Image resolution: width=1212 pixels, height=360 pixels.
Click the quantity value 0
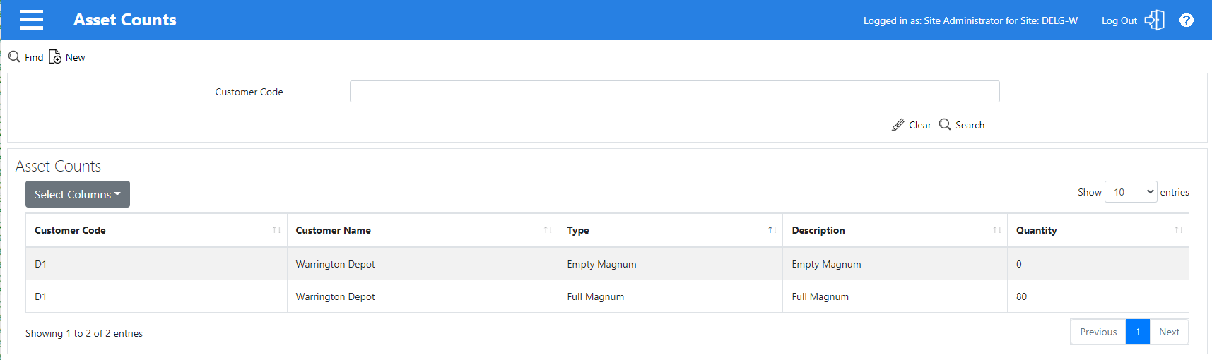(x=1019, y=264)
